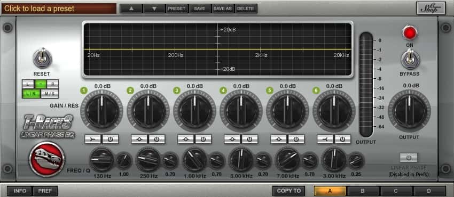Screen dimensions: 454x197
Task: Flip the Bypass switch
Action: tap(410, 59)
